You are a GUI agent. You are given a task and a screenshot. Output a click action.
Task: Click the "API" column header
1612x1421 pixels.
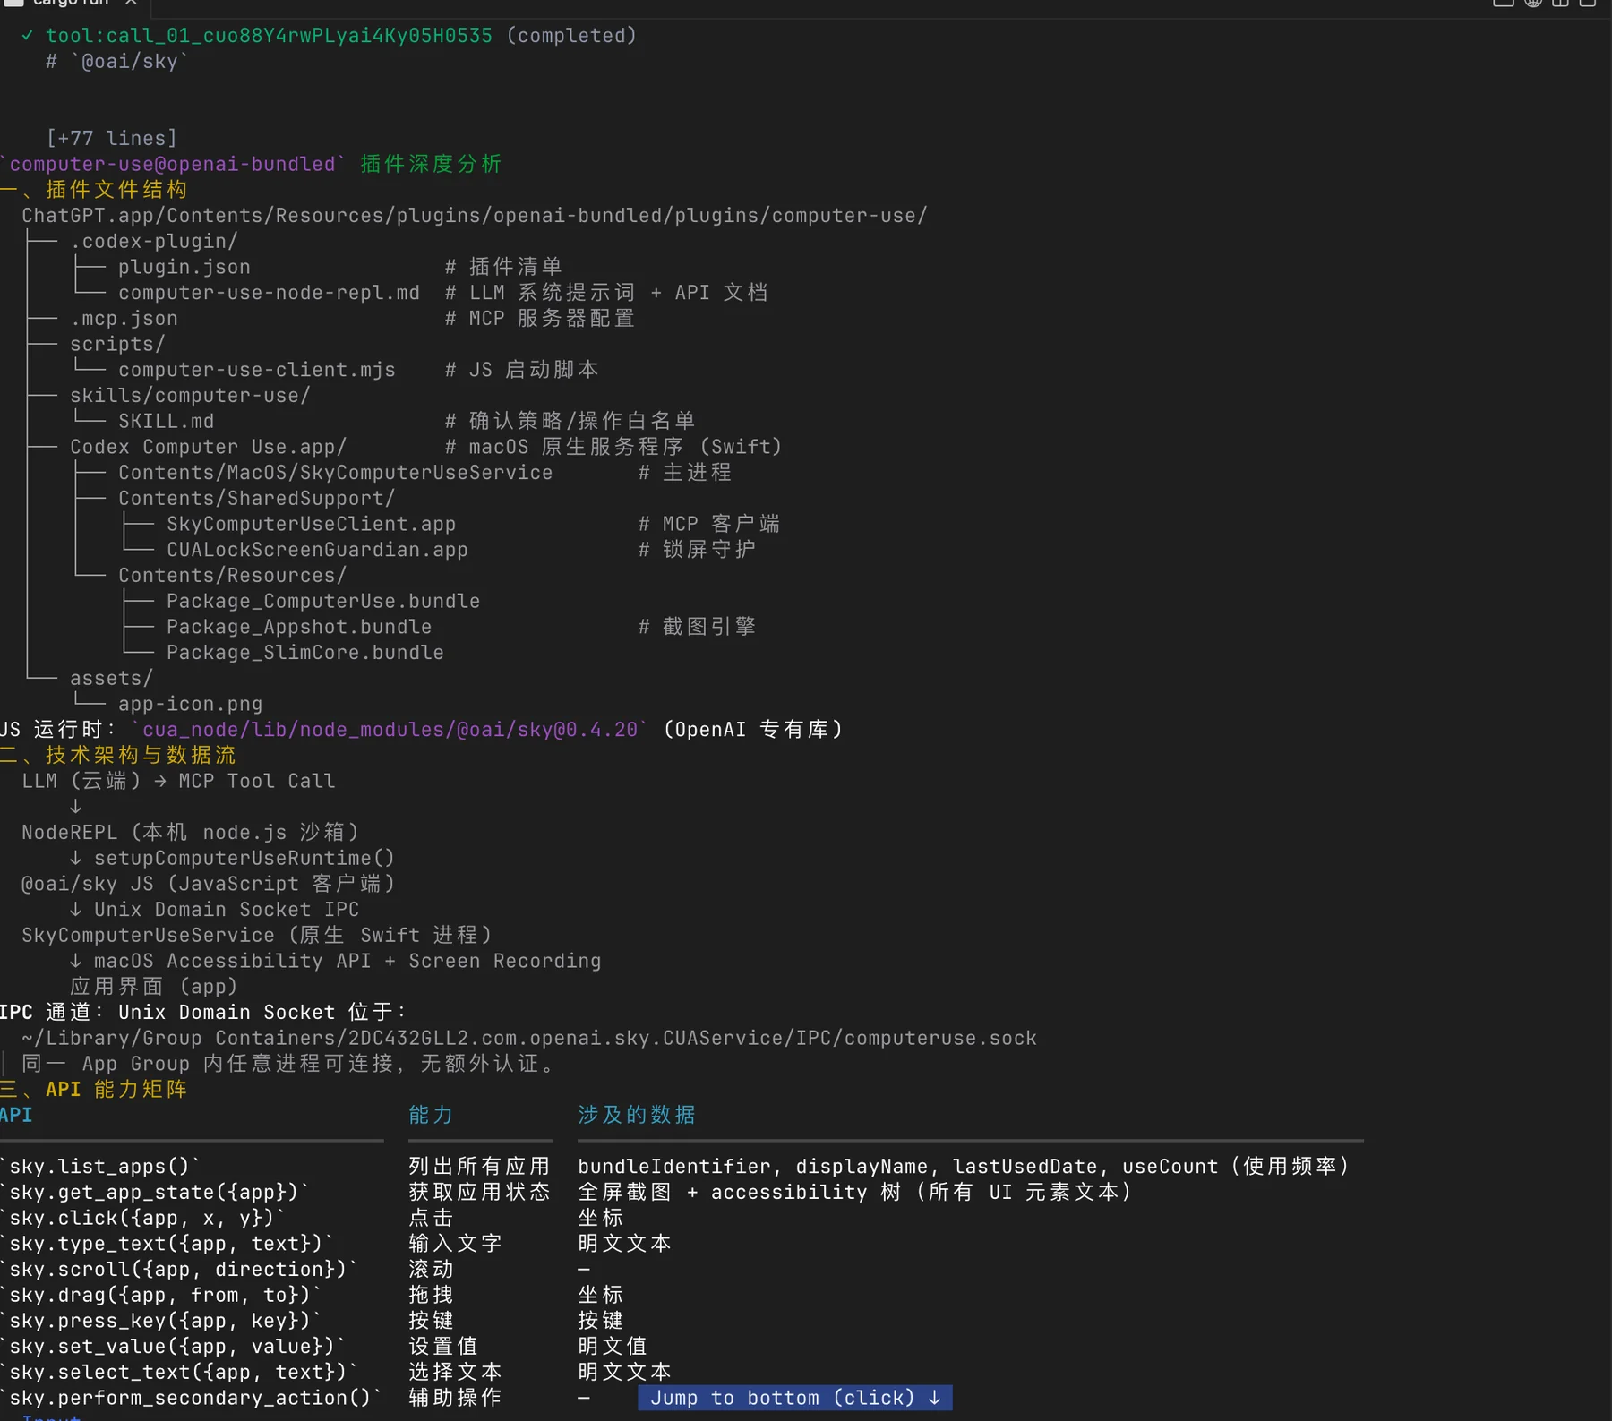click(16, 1115)
